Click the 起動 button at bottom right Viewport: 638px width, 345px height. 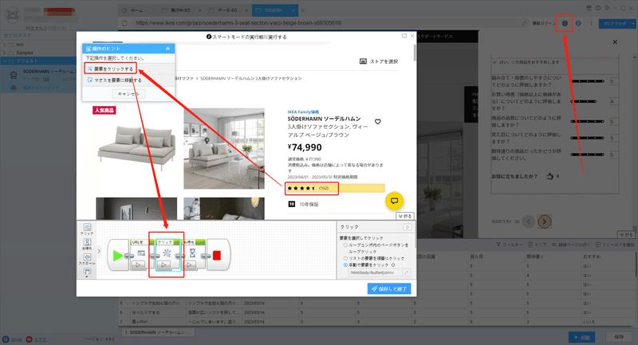click(x=582, y=337)
